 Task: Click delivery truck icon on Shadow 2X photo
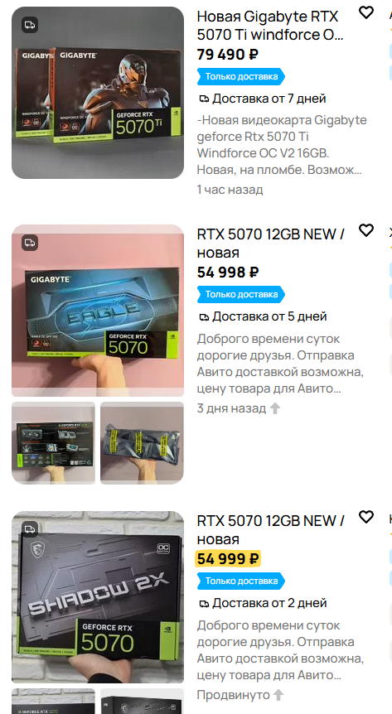pyautogui.click(x=30, y=528)
